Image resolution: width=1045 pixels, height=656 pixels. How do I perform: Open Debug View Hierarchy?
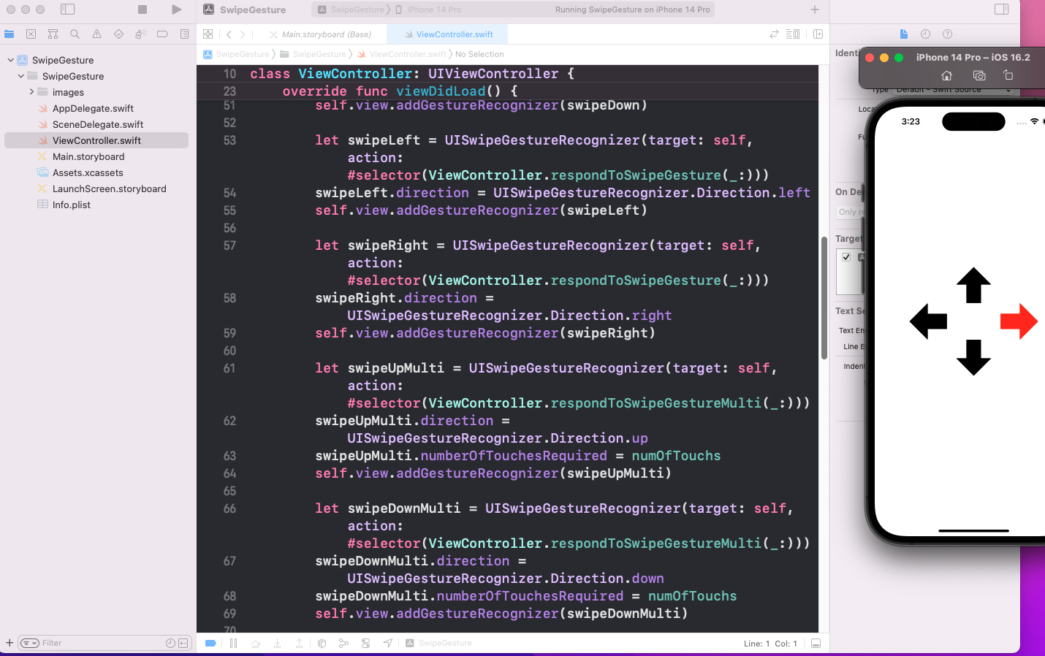(x=322, y=643)
